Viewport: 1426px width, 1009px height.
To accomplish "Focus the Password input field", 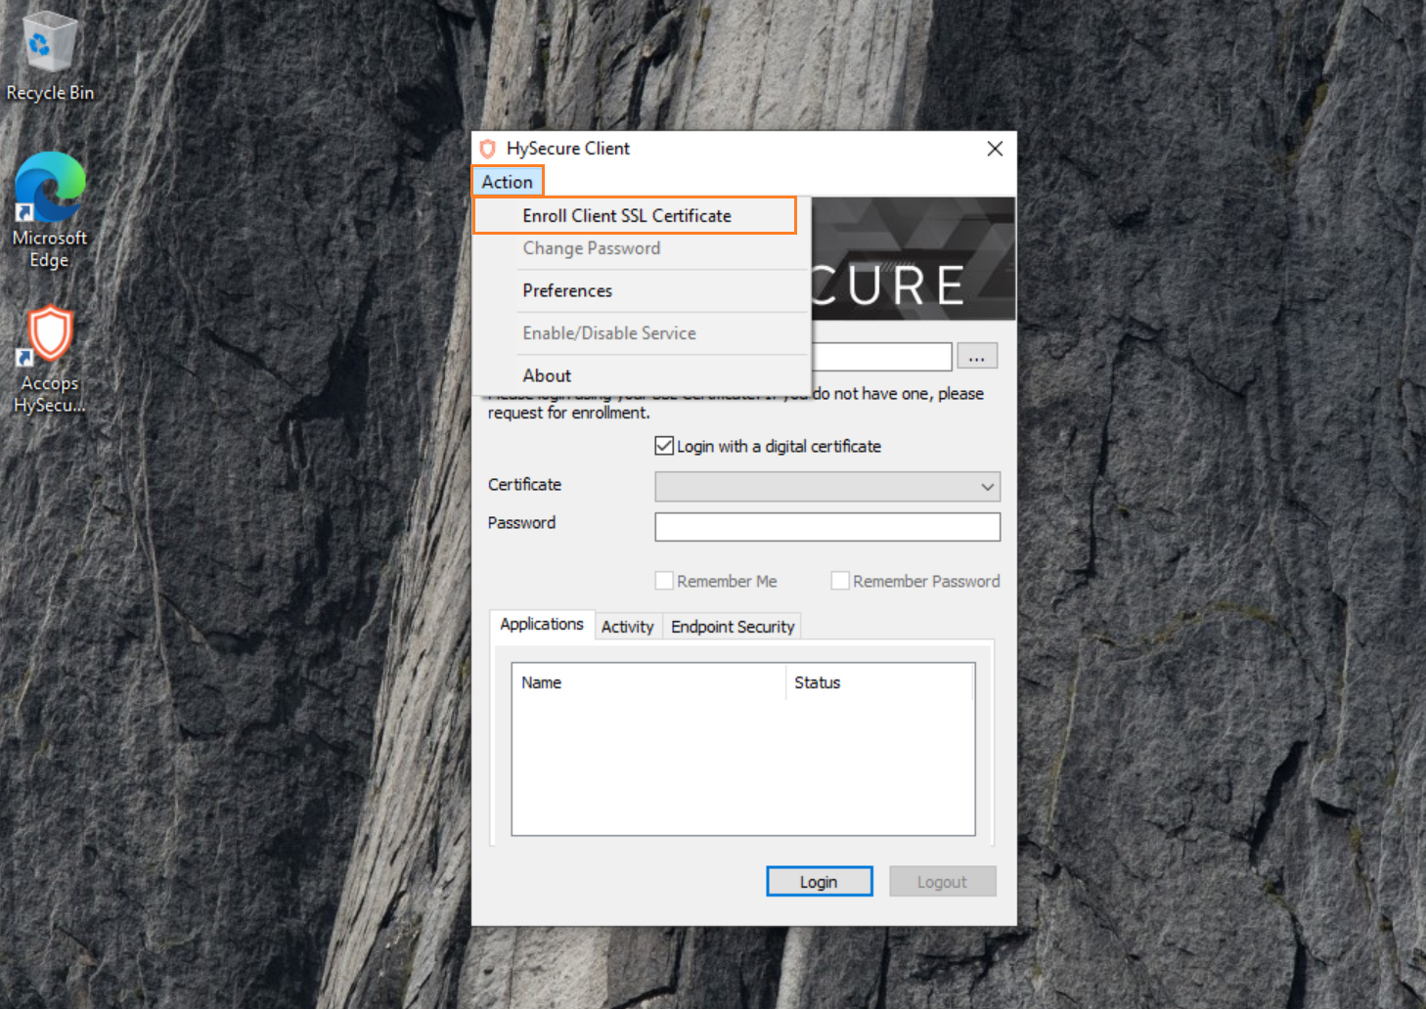I will point(827,527).
